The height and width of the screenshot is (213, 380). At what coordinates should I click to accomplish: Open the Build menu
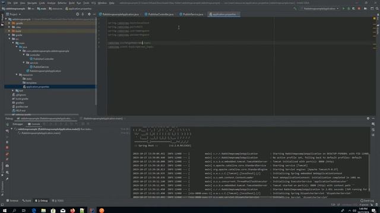click(72, 3)
